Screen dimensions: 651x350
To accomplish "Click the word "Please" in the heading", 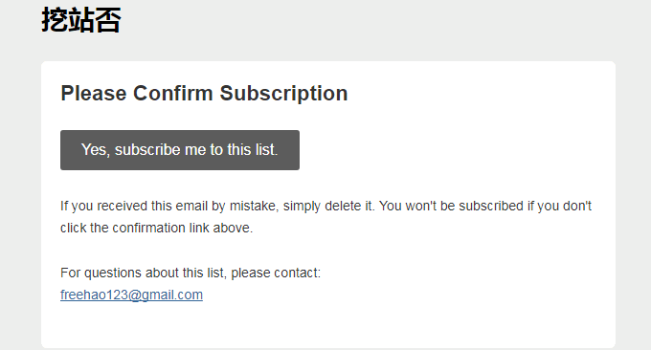I will [94, 94].
